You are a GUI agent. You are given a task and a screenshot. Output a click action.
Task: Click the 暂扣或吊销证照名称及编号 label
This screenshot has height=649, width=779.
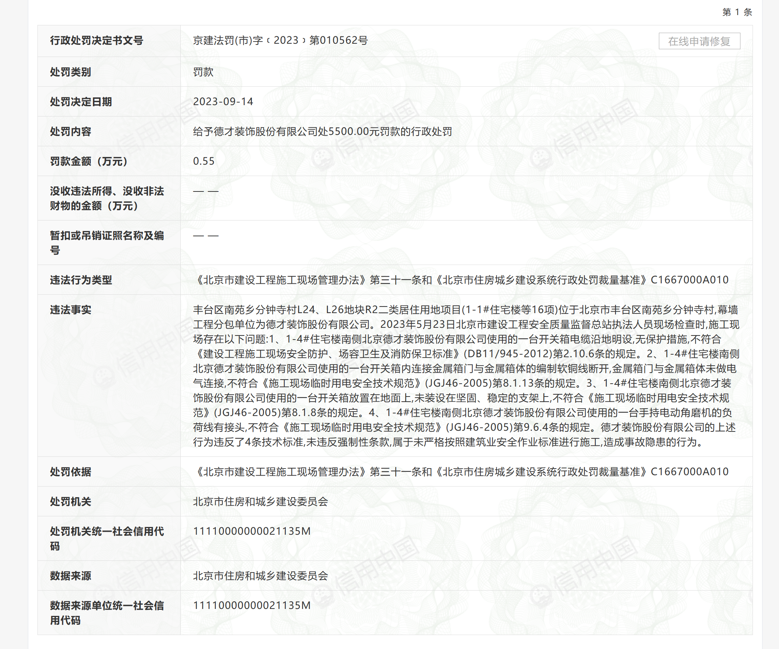click(x=107, y=243)
